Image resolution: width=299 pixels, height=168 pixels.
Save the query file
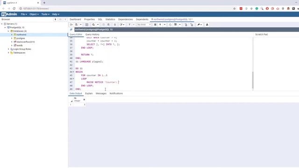point(77,25)
